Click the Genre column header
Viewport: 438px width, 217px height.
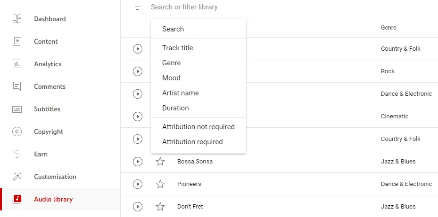tap(388, 28)
